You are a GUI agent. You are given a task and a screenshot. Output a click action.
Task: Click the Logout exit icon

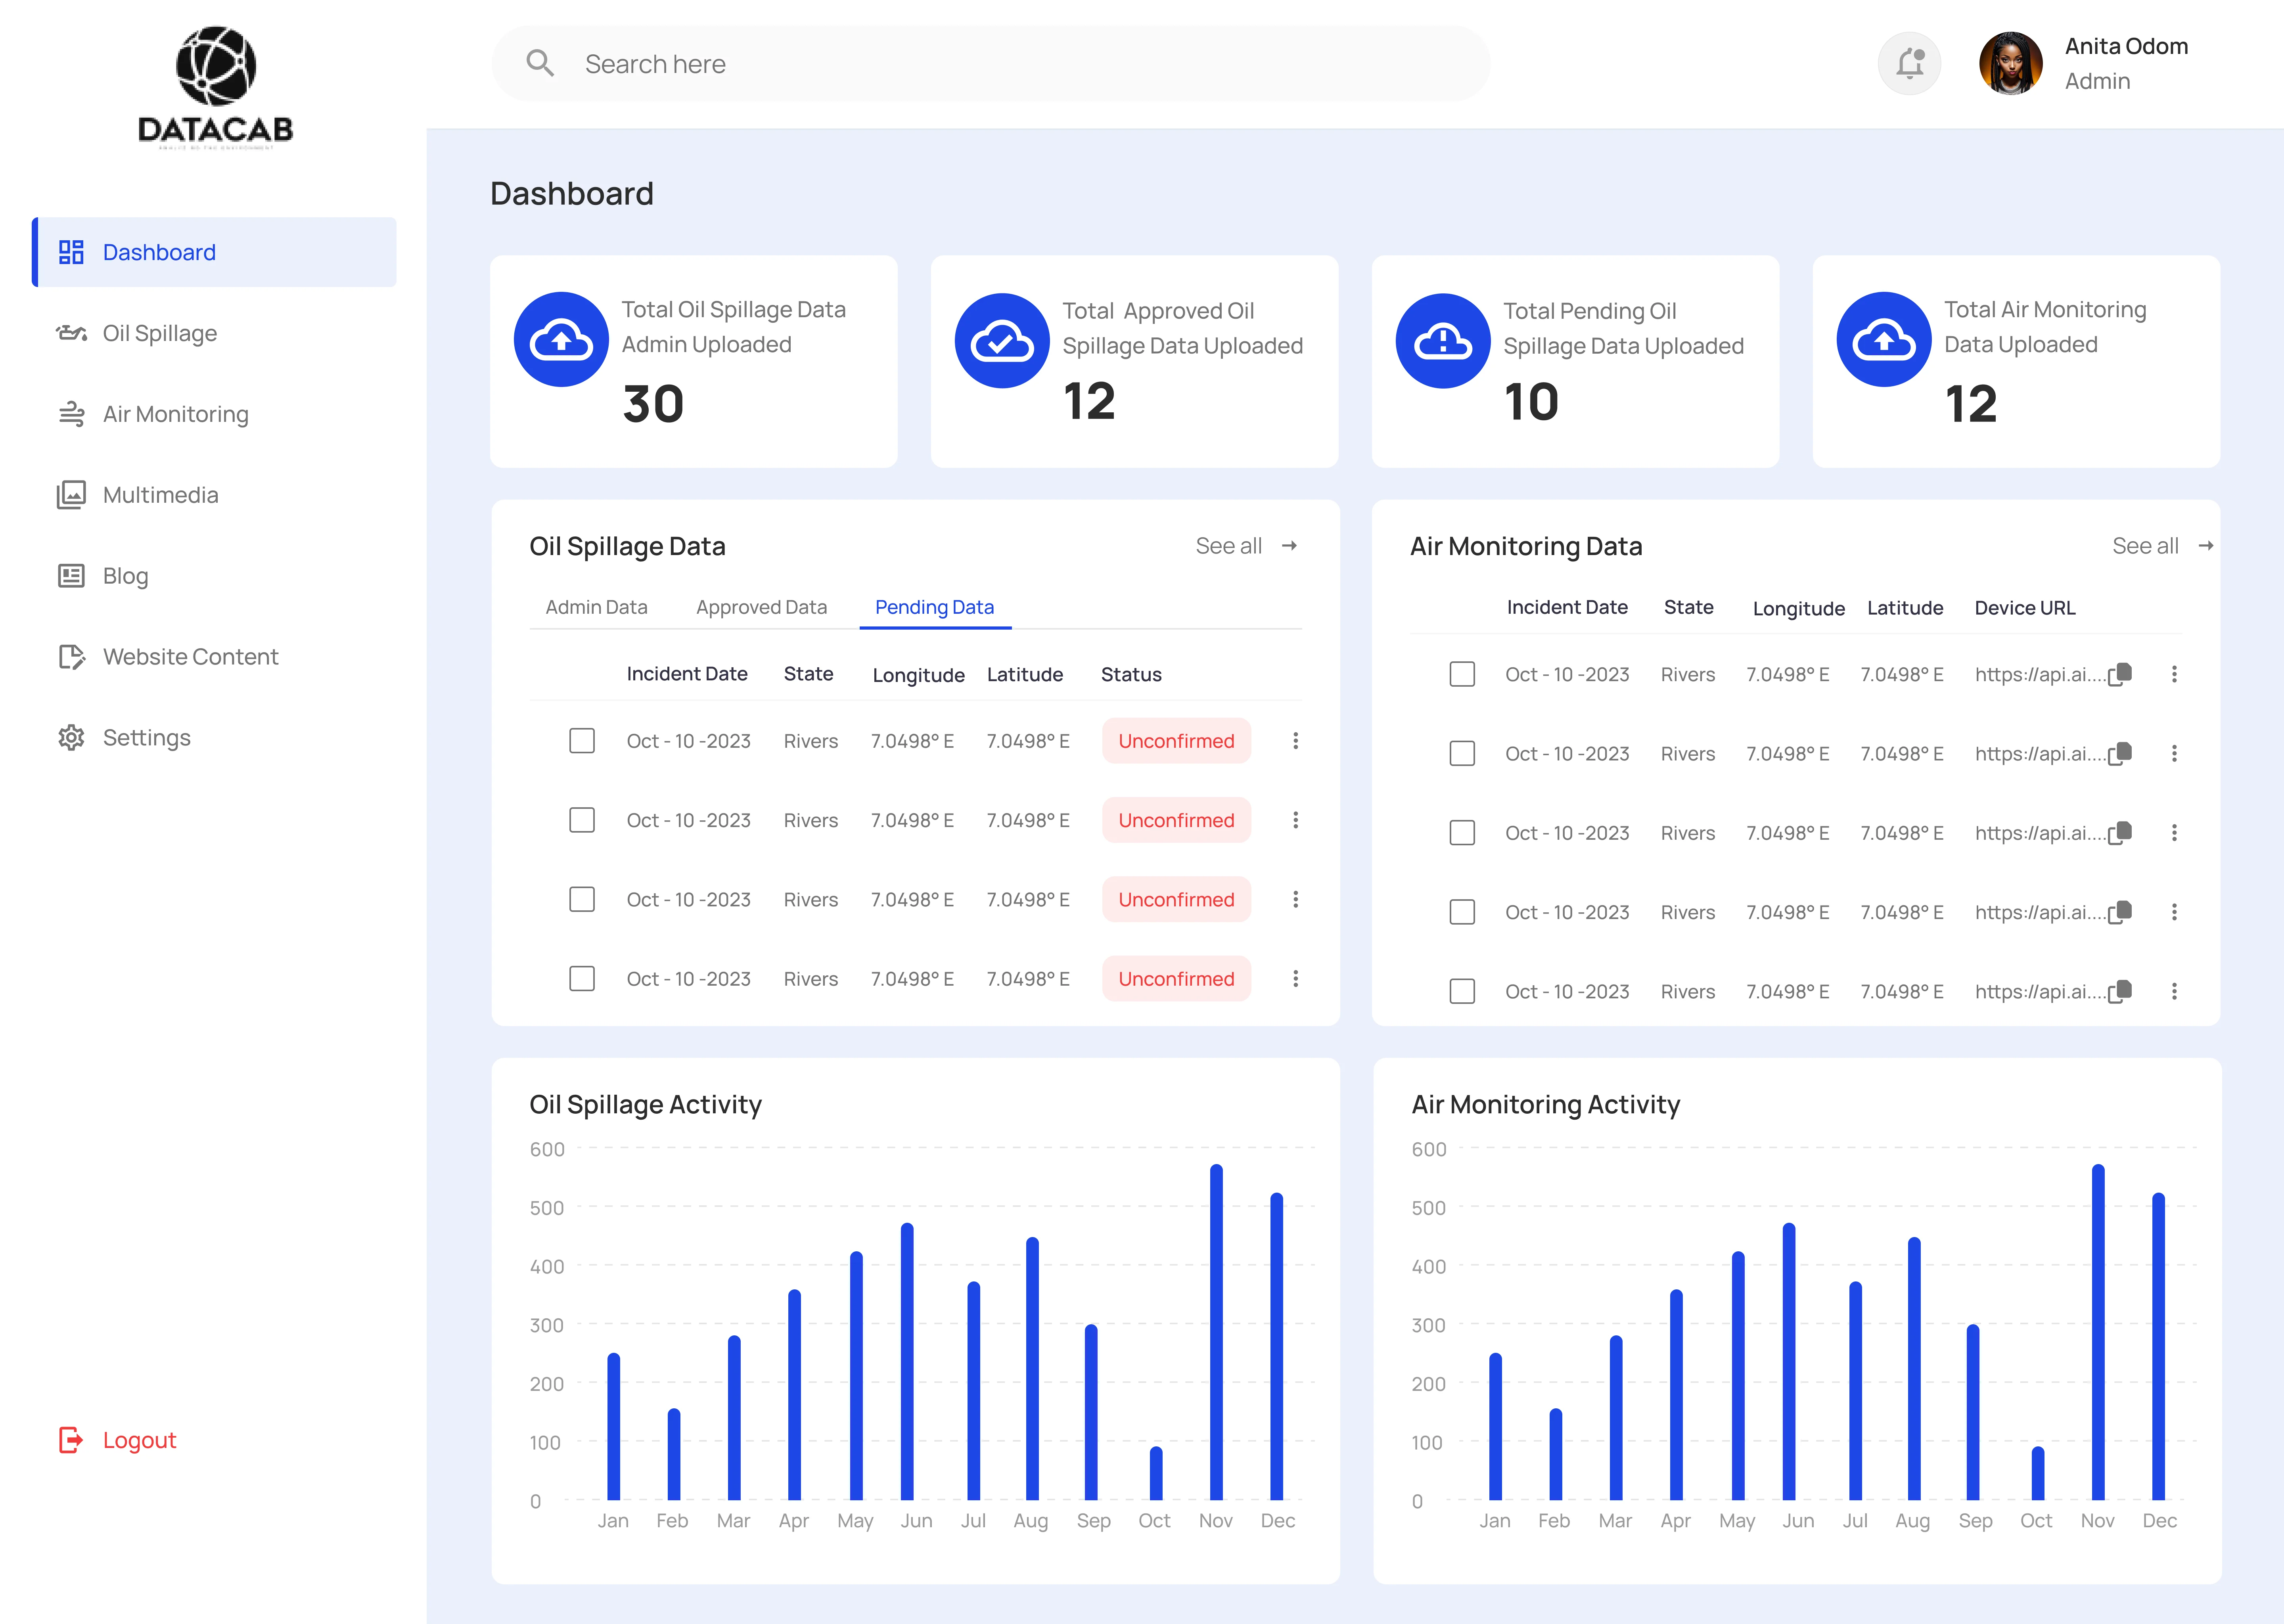71,1440
